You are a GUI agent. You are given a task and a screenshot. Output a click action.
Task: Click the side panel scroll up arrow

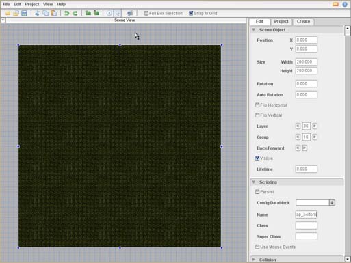348,28
